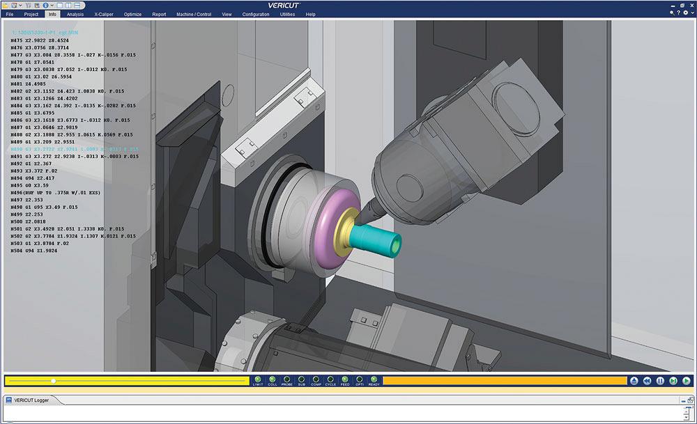Select the VERICUT Logger tab
Image resolution: width=697 pixels, height=424 pixels.
tap(32, 400)
